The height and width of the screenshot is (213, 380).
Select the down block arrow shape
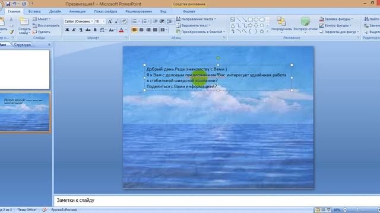click(256, 25)
